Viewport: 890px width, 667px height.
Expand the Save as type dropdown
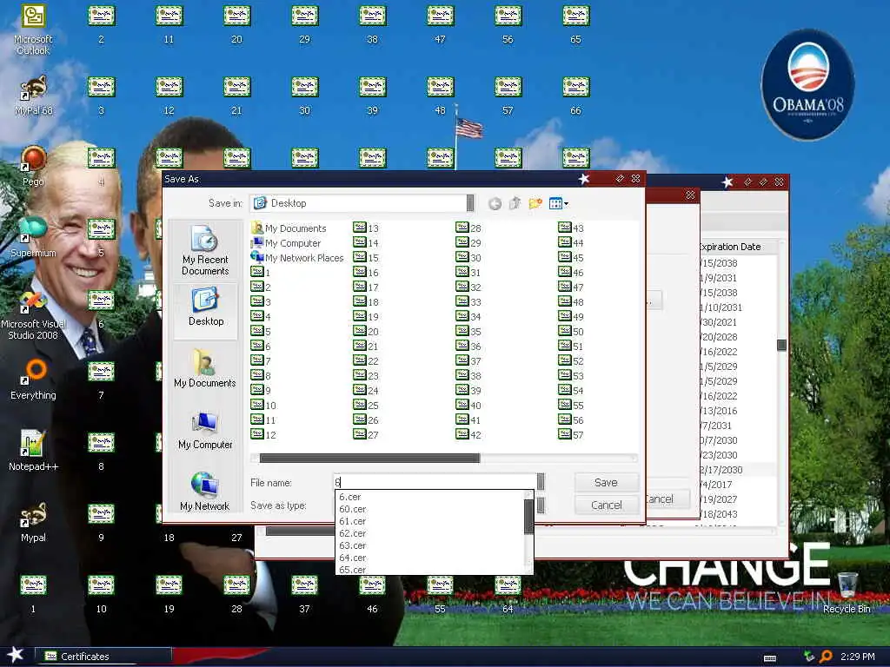541,505
